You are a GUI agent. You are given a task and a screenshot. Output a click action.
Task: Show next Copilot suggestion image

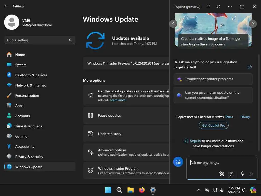coord(253,24)
